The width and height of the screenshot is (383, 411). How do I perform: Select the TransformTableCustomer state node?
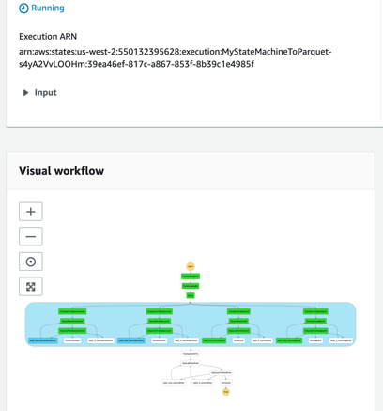[x=72, y=311]
